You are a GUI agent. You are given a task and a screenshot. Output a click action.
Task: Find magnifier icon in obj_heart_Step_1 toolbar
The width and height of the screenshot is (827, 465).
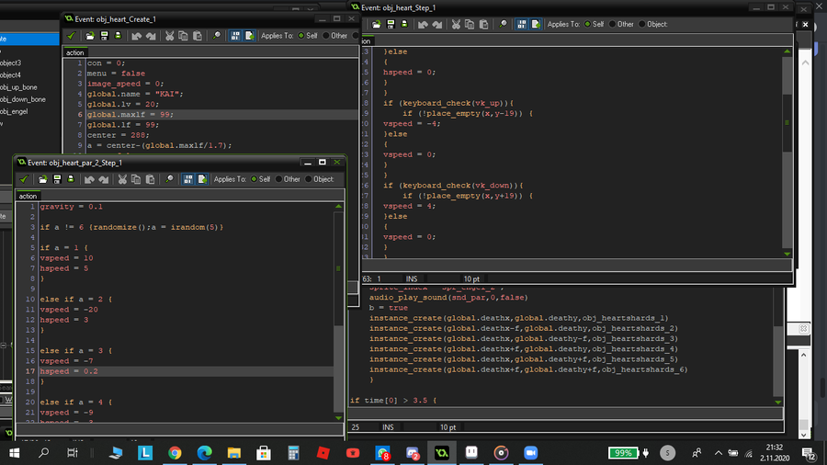[x=503, y=24]
